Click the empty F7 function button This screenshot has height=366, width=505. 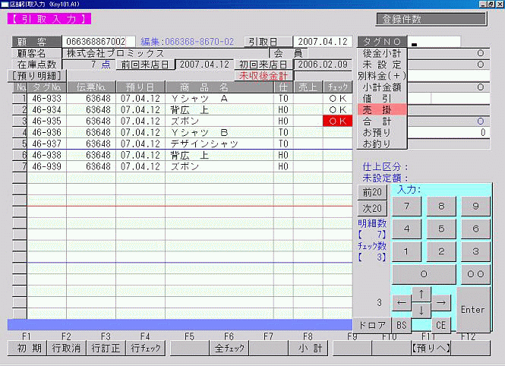point(269,348)
